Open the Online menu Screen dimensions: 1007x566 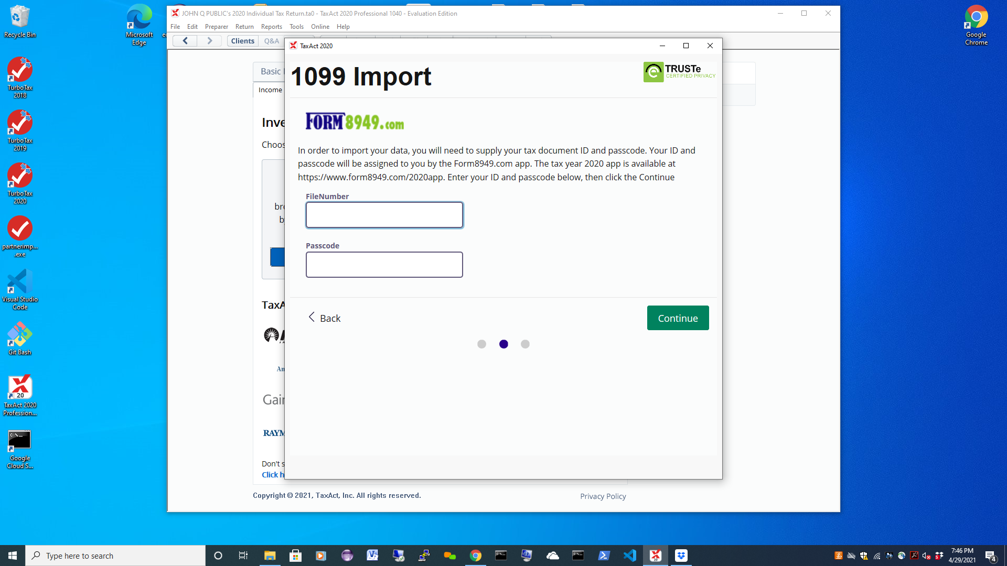[x=320, y=27]
